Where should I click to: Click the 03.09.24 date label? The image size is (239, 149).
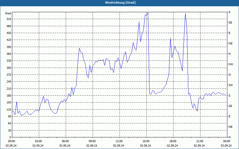[226, 146]
